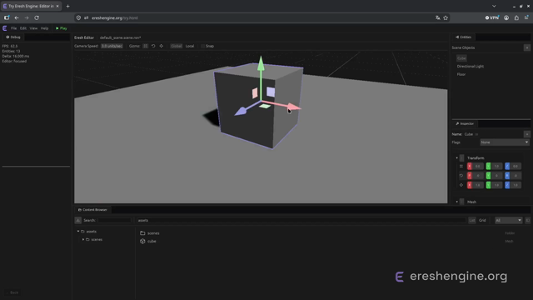The height and width of the screenshot is (300, 533).
Task: Edit rotation P value in Transform
Action: tap(477, 176)
